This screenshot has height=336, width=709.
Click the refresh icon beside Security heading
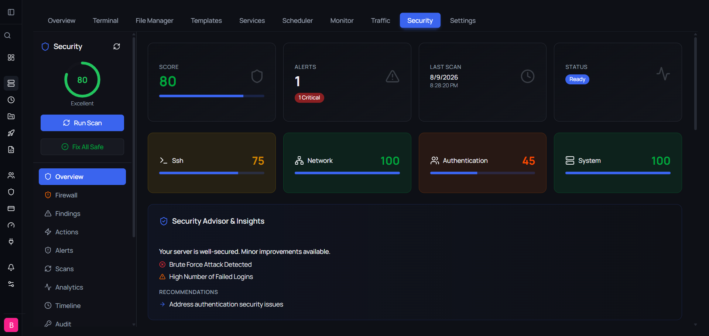[117, 46]
